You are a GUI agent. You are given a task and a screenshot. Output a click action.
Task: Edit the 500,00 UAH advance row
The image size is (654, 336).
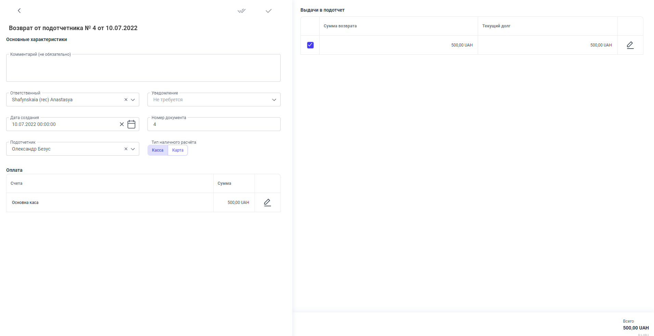[x=630, y=45]
